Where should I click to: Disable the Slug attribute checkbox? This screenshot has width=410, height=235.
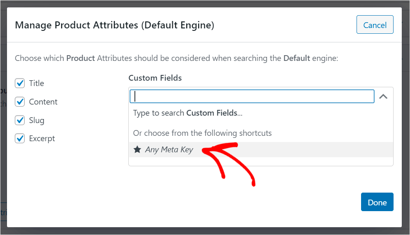[20, 120]
